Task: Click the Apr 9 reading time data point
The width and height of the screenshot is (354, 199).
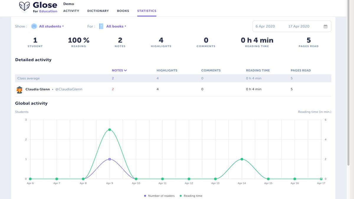Action: [x=109, y=130]
